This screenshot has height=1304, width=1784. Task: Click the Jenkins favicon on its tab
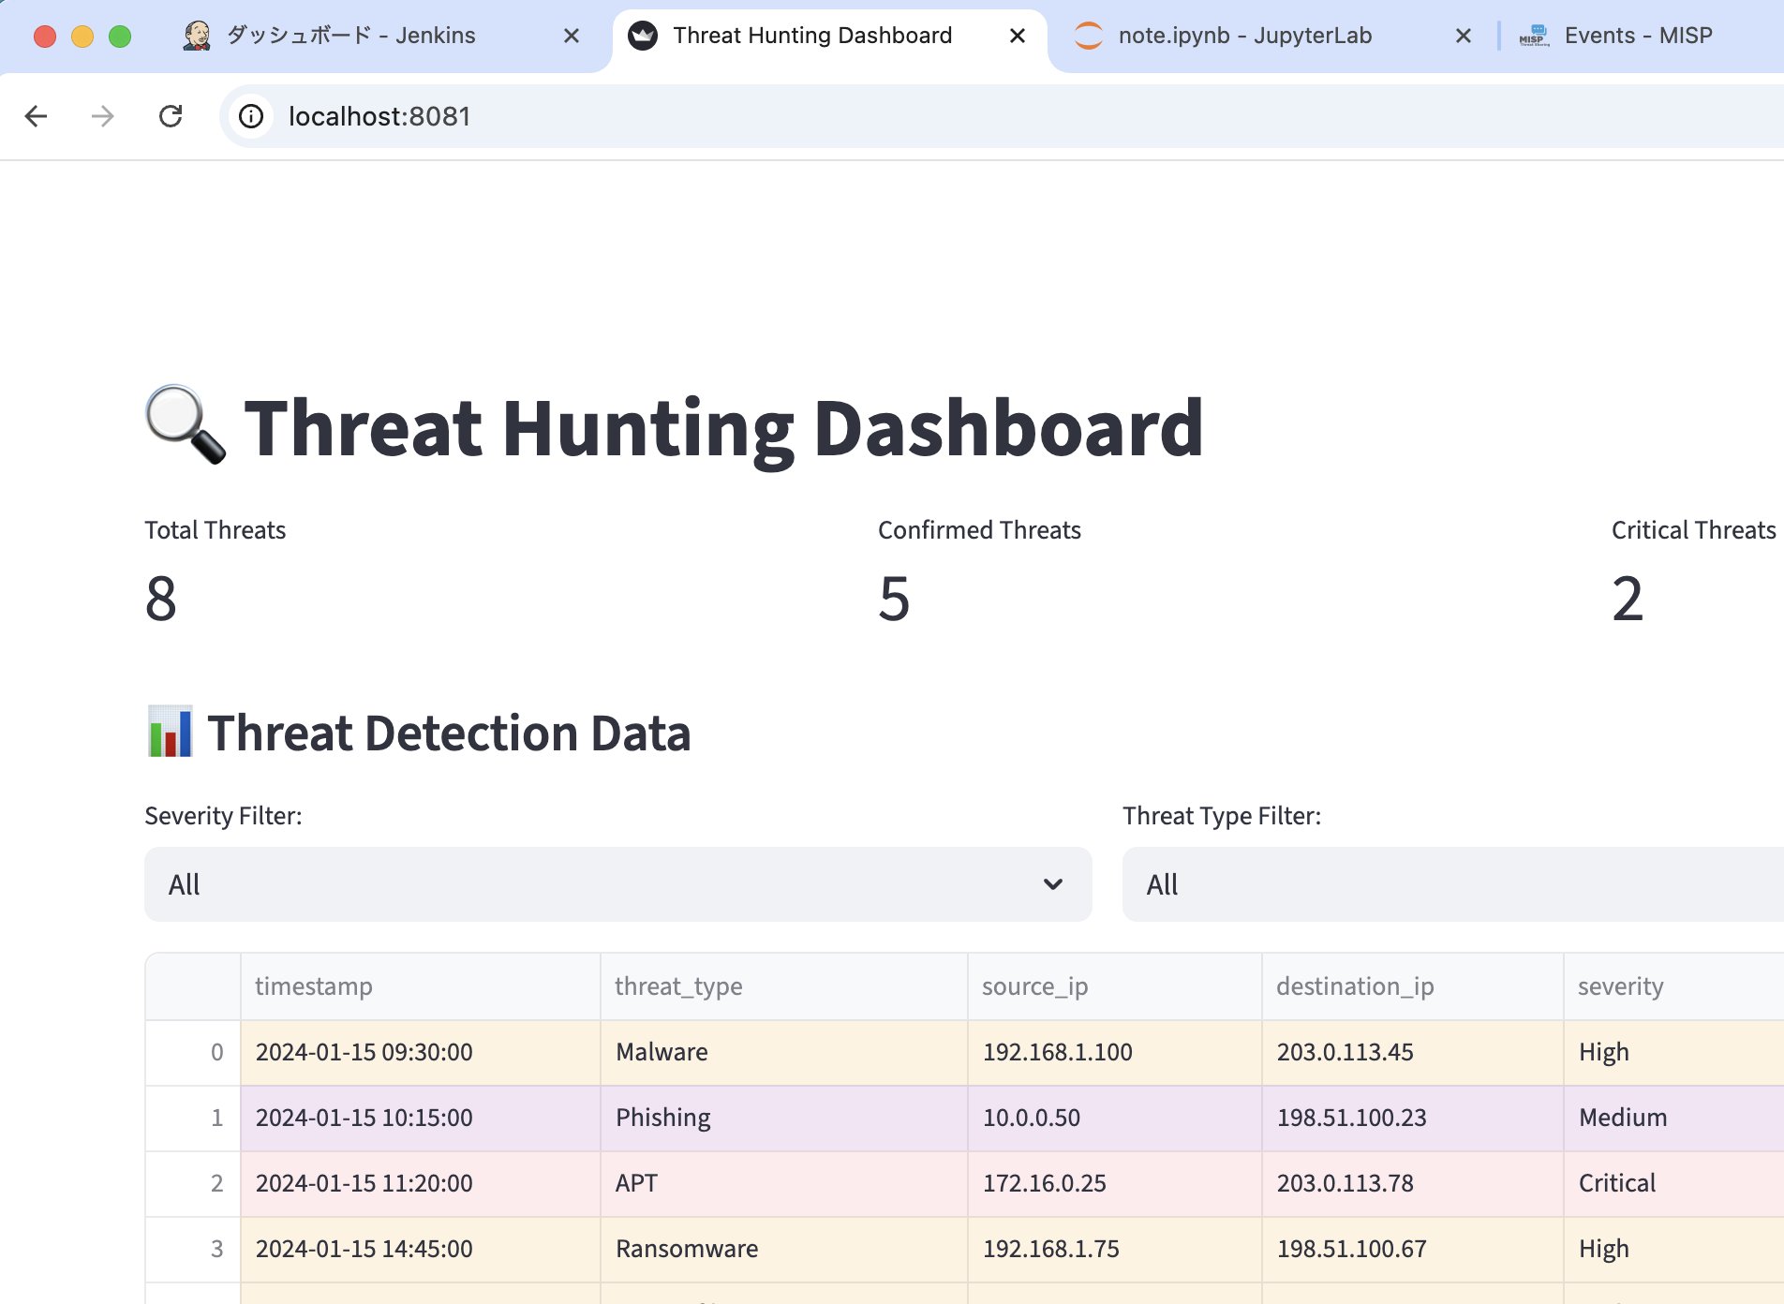pos(199,35)
